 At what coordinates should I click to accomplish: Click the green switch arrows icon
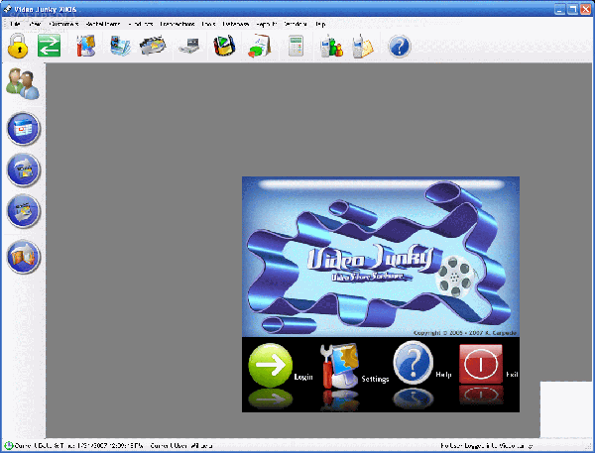[x=49, y=46]
